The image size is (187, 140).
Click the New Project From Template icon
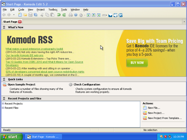(145, 118)
